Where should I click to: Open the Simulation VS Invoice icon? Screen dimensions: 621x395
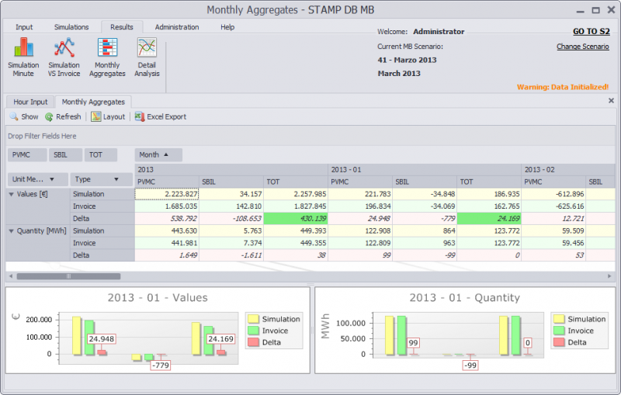pos(64,54)
